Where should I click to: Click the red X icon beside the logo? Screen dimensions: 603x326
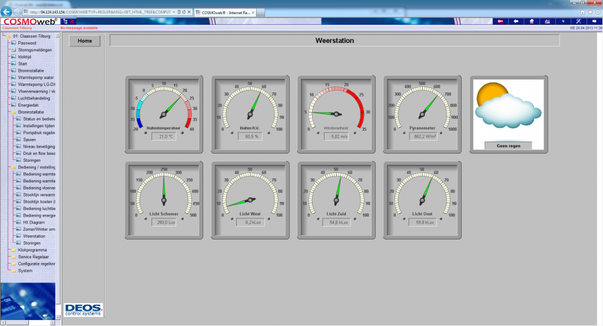point(72,21)
